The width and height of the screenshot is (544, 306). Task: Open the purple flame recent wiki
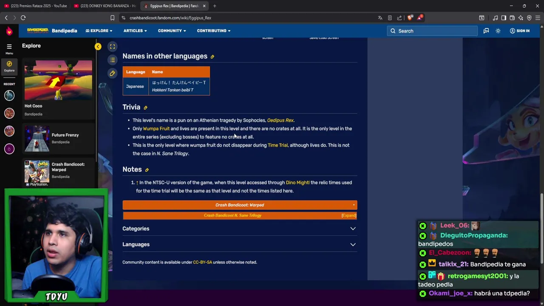coord(9,149)
